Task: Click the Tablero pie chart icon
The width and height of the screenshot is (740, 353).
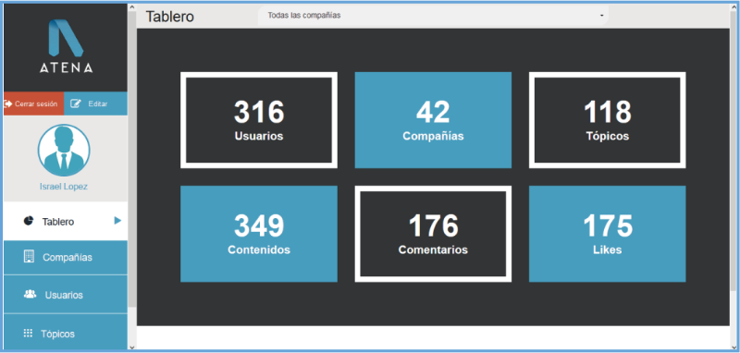Action: tap(29, 221)
